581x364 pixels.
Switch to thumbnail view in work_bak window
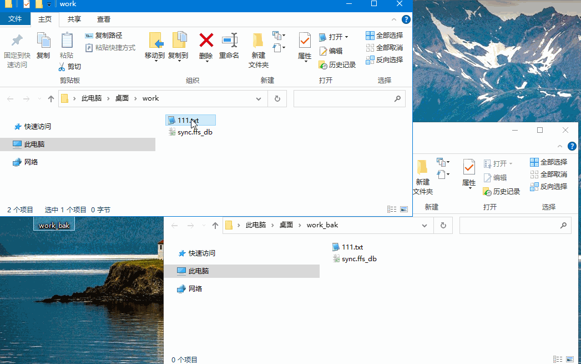[x=570, y=360]
